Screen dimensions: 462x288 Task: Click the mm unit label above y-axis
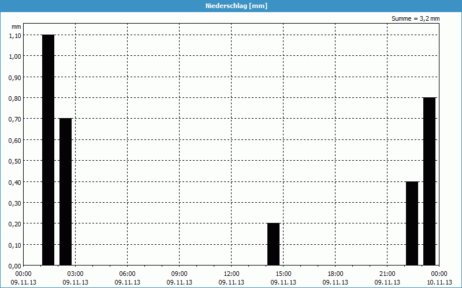(16, 26)
